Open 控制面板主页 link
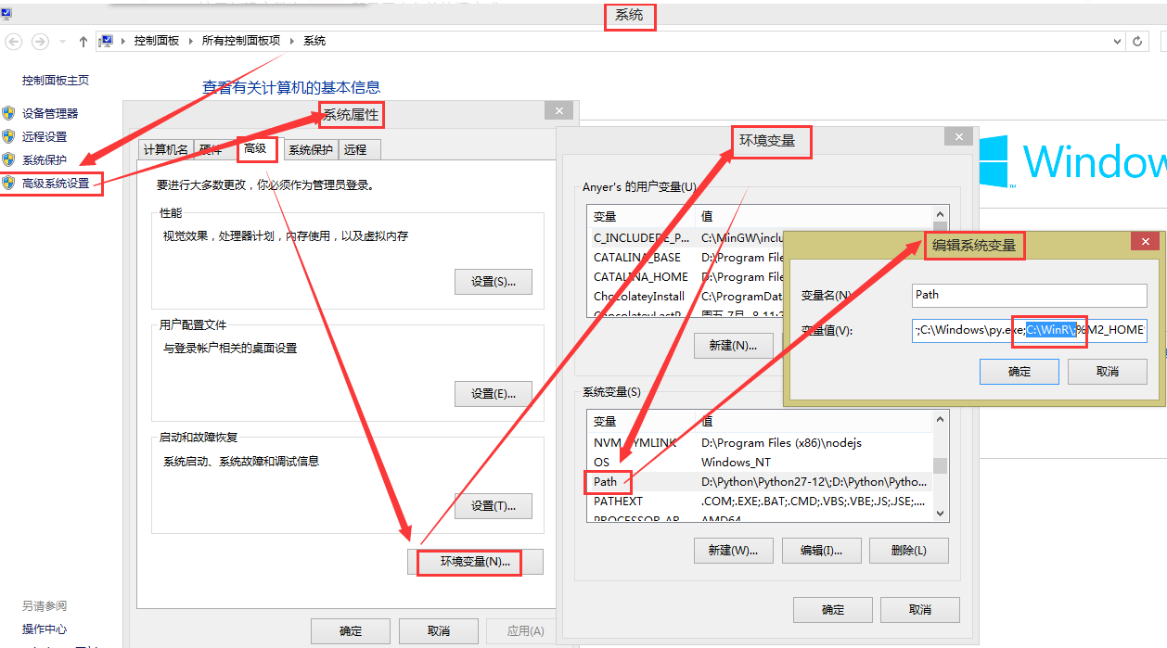Image resolution: width=1167 pixels, height=648 pixels. tap(56, 81)
